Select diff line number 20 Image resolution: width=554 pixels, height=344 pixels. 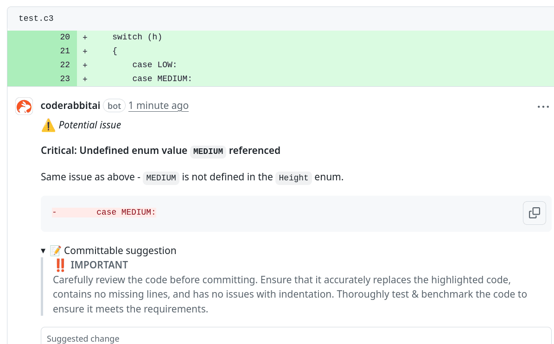(65, 37)
